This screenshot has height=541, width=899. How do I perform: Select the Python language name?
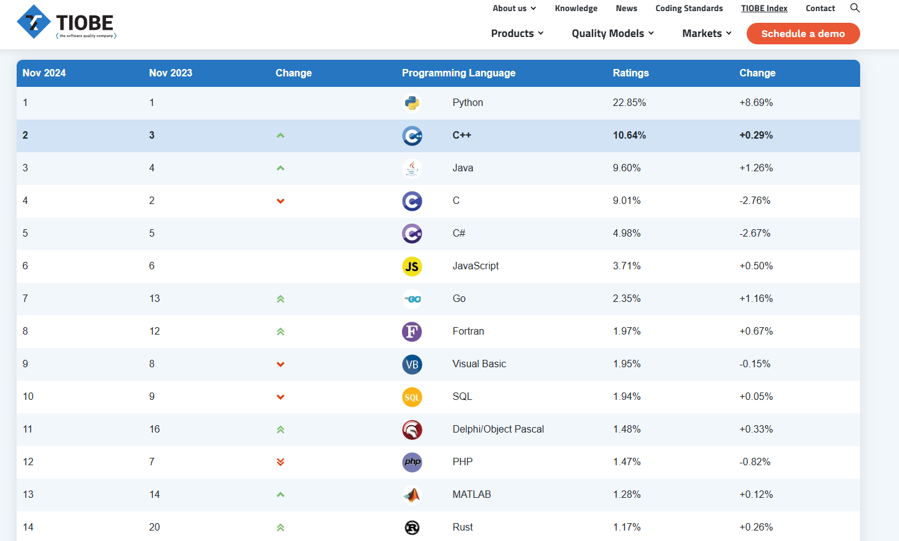pyautogui.click(x=468, y=103)
